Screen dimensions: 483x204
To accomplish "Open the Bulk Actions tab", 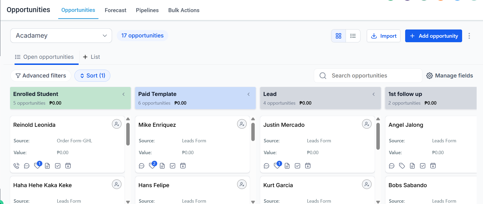I will (184, 10).
